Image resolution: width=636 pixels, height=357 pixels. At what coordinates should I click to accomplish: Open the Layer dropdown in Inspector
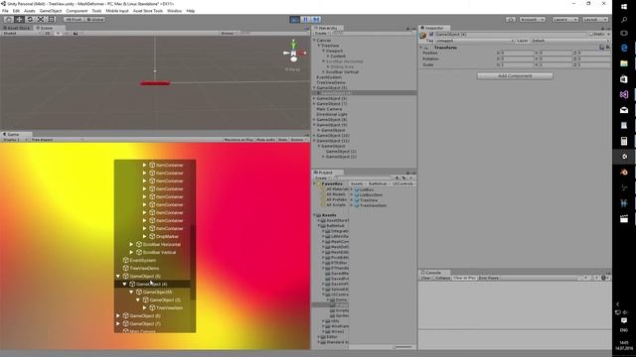[569, 41]
